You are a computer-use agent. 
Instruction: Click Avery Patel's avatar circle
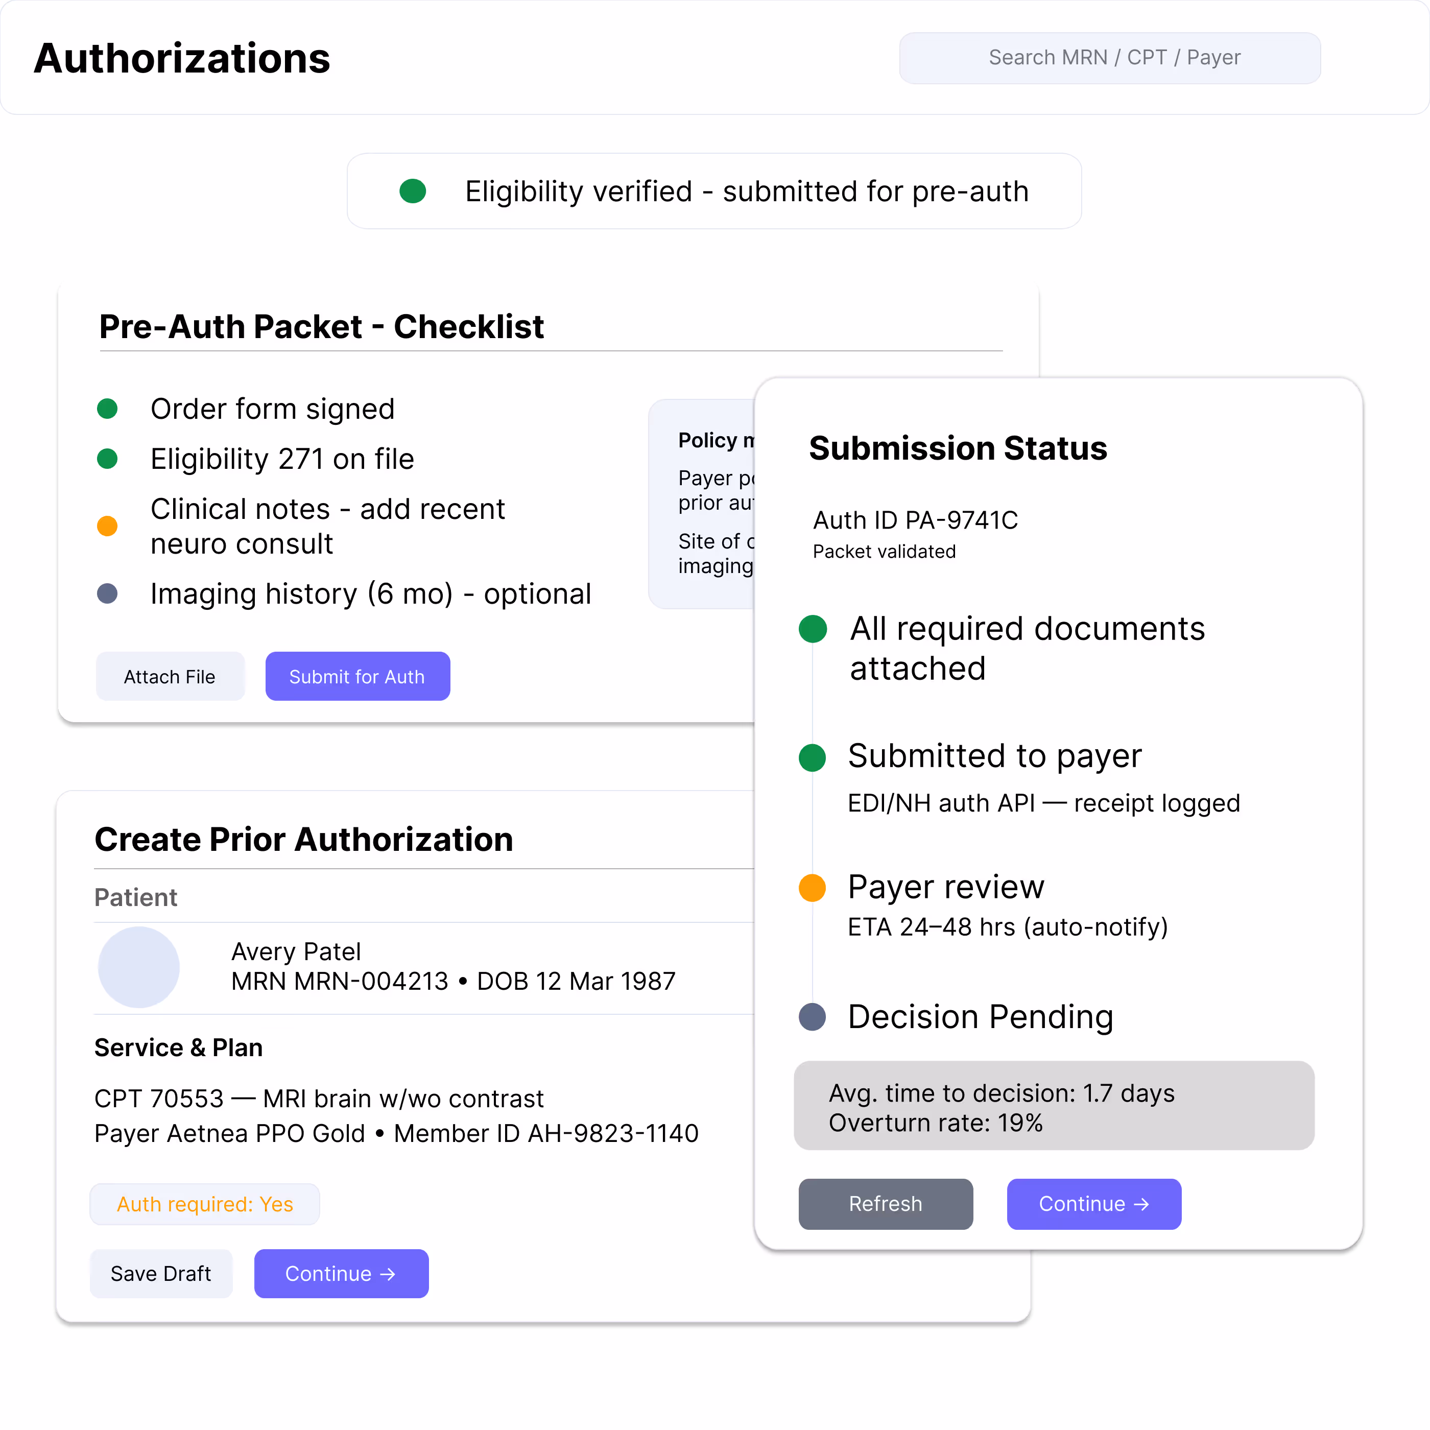[138, 967]
